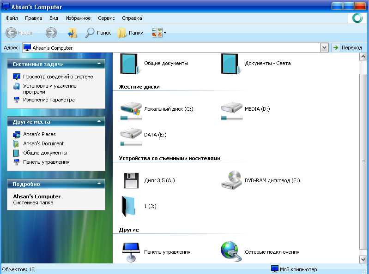Click the Просмотр сведений о системе icon
Image resolution: width=369 pixels, height=274 pixels.
pyautogui.click(x=17, y=77)
